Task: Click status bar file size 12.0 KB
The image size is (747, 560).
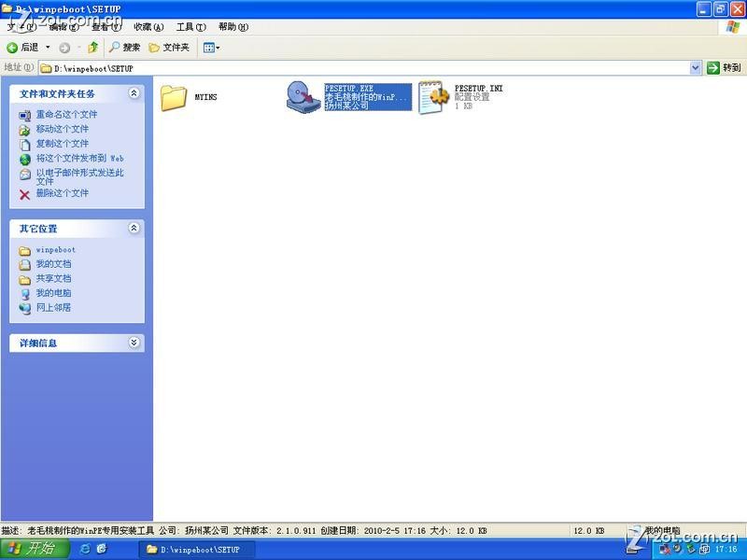Action: [589, 530]
